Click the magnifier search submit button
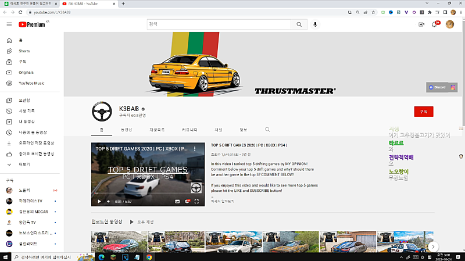 [x=299, y=24]
